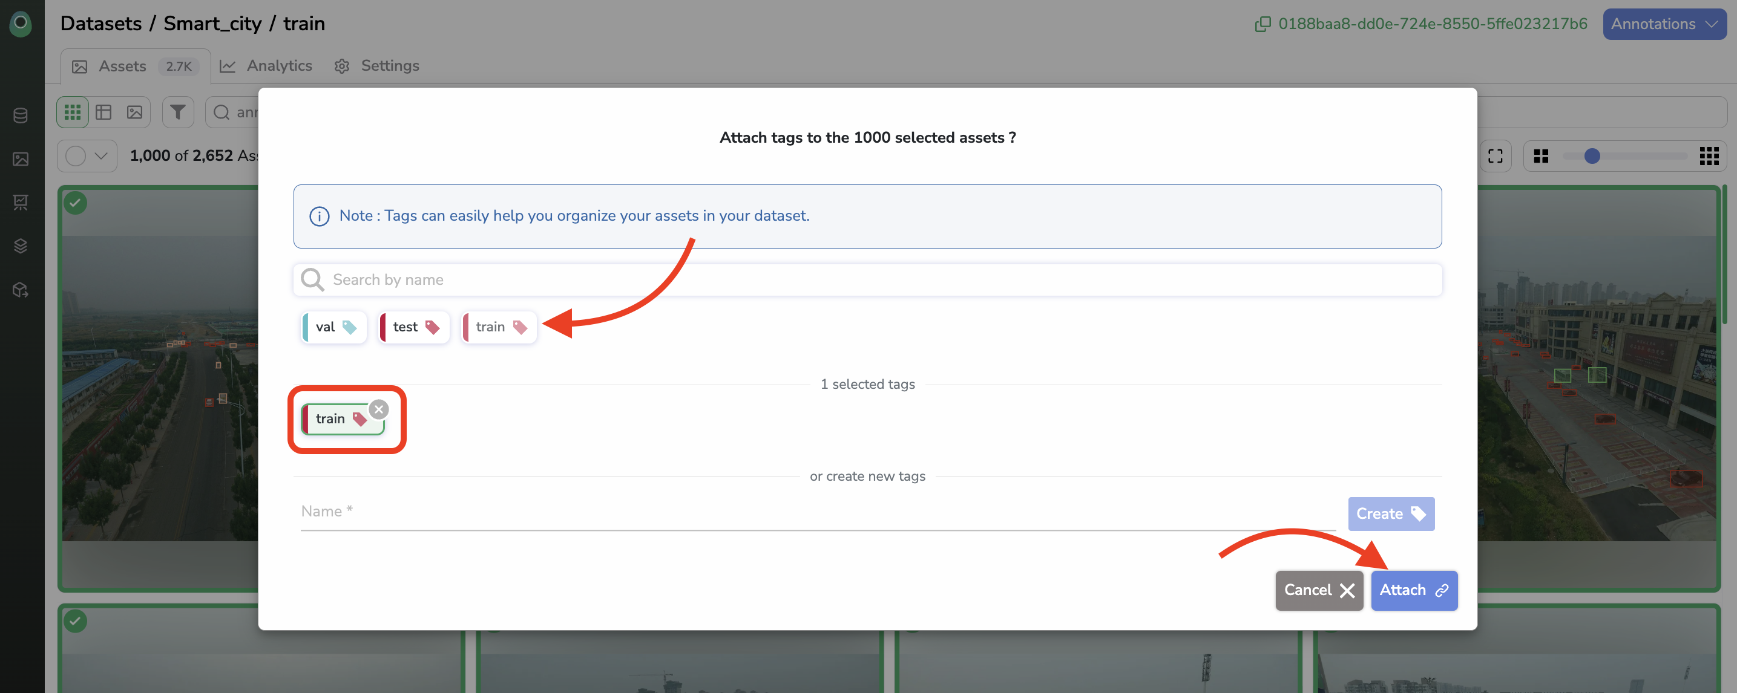Adjust the thumbnail size slider
1737x693 pixels.
tap(1591, 156)
